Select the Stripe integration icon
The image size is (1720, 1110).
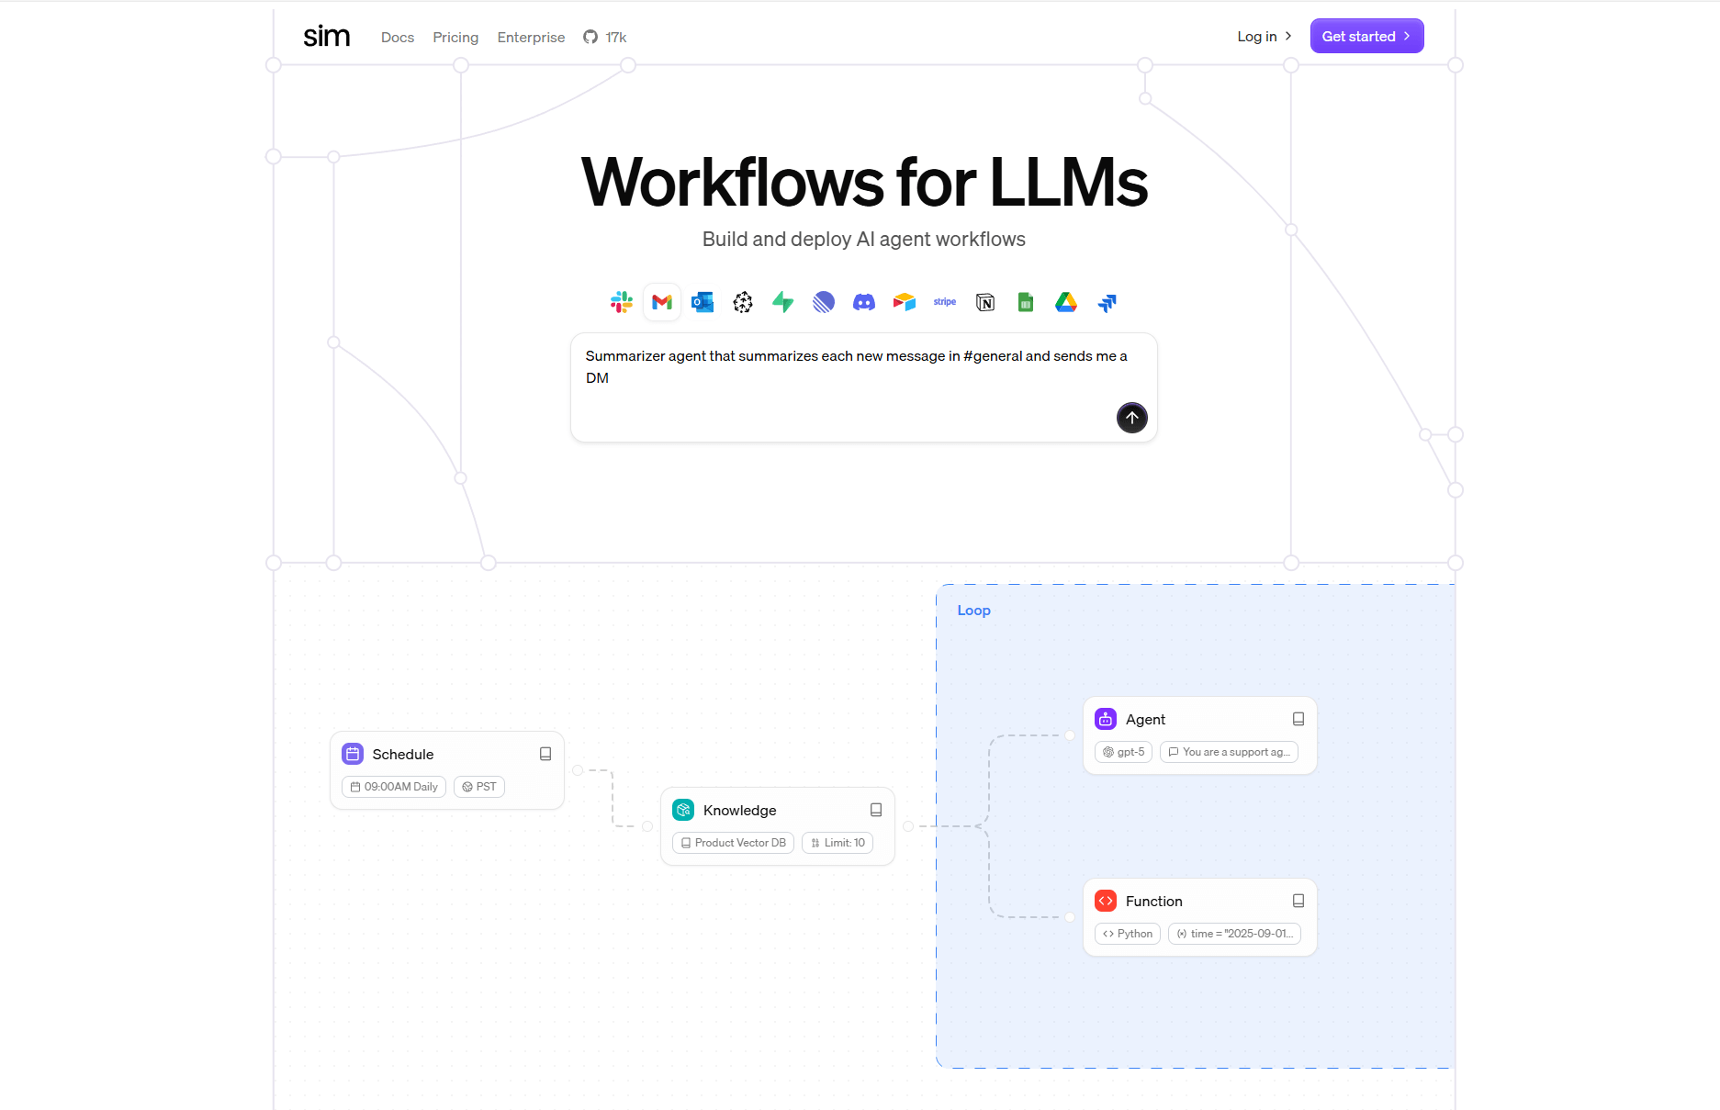click(x=945, y=302)
